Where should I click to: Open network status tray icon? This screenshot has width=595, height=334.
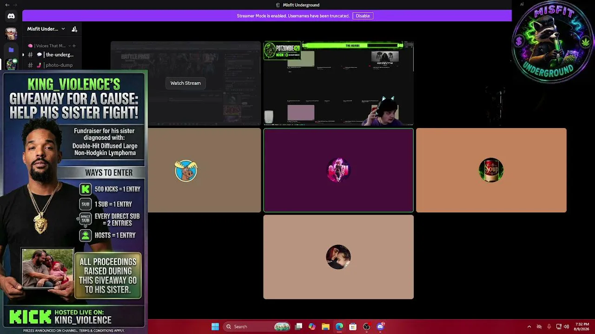point(559,327)
